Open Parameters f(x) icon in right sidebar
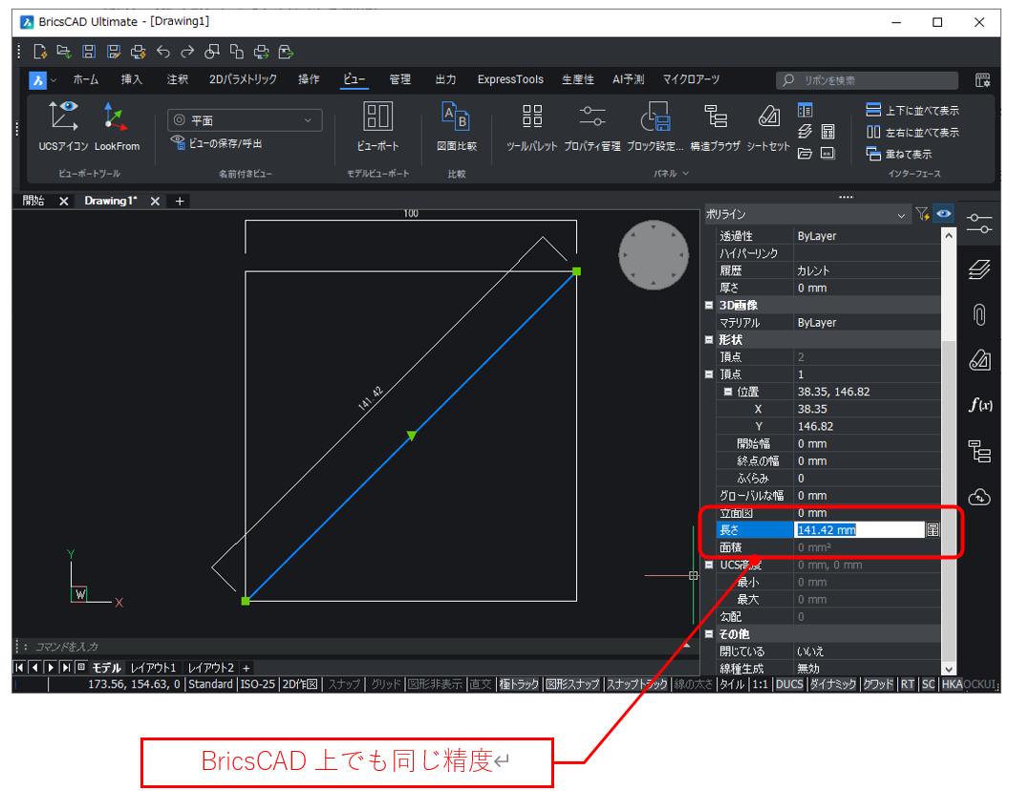The height and width of the screenshot is (791, 1009). 980,405
